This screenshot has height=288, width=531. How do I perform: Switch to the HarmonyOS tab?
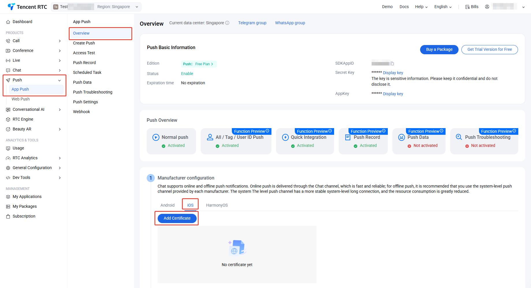[x=217, y=205]
